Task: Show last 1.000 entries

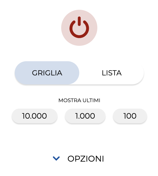Action: click(85, 116)
